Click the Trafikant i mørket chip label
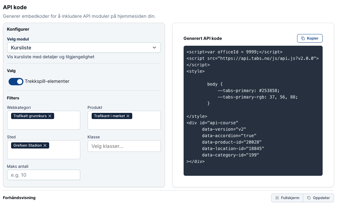This screenshot has width=338, height=204. pyautogui.click(x=109, y=116)
